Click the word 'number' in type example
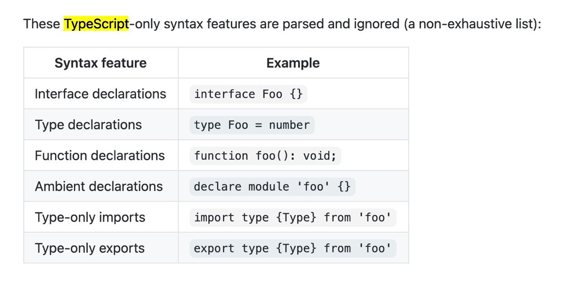Viewport: 582px width, 281px height. [289, 125]
